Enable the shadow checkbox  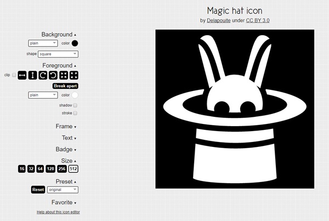coord(75,105)
